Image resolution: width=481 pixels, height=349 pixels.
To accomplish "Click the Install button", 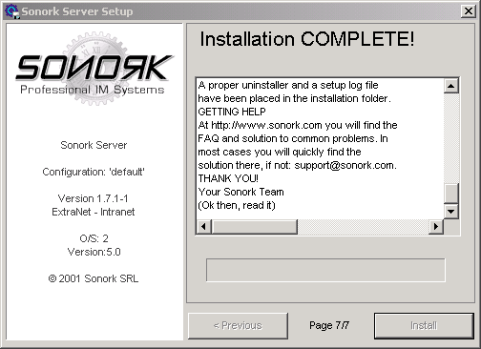I will (x=424, y=326).
